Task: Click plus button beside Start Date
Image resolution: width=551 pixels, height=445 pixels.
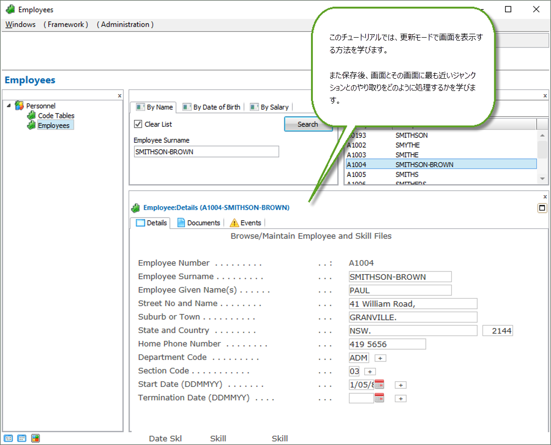Action: tap(400, 385)
